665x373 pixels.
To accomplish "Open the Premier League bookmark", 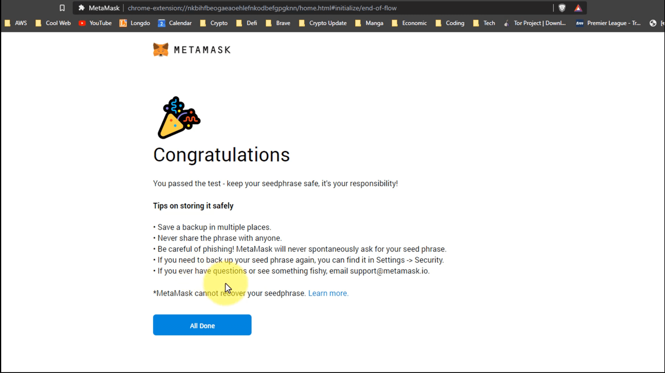I will (608, 23).
